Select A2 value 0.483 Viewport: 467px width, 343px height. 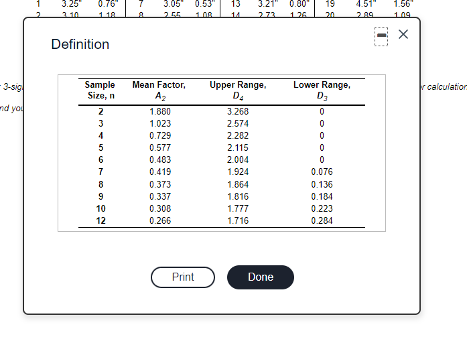pos(160,160)
